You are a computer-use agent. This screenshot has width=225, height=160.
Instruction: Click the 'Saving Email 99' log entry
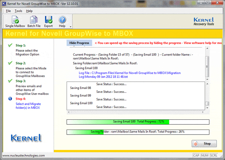(x=80, y=96)
